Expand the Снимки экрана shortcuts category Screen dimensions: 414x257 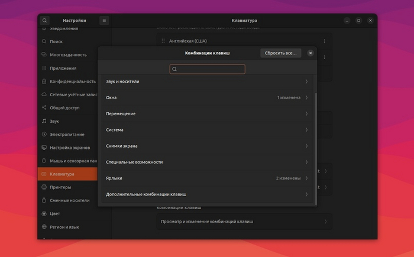tap(207, 146)
